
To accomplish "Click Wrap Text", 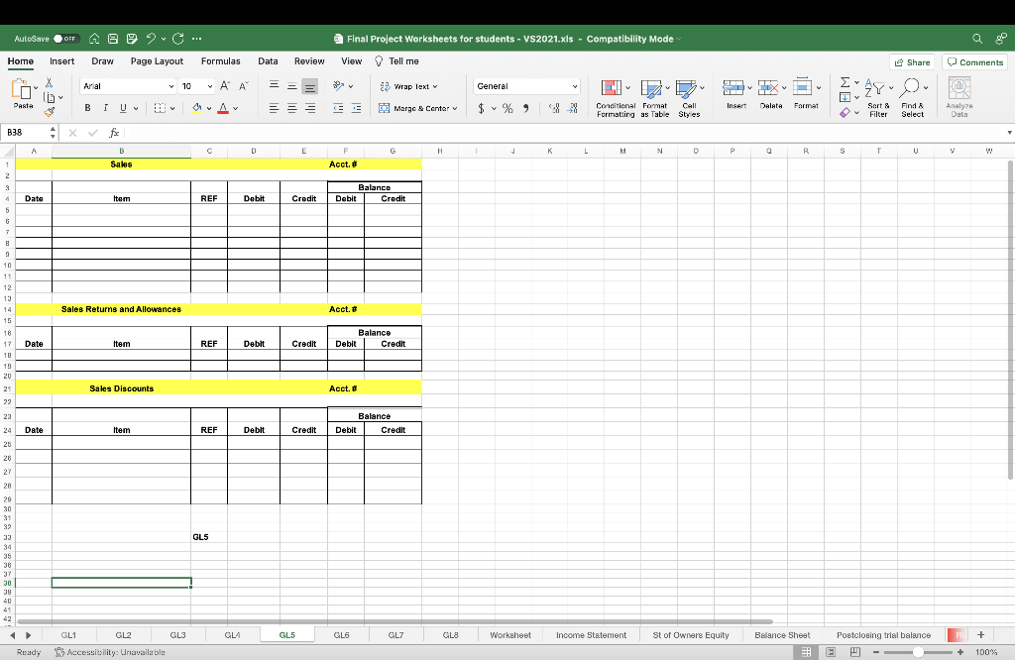I will [x=409, y=86].
